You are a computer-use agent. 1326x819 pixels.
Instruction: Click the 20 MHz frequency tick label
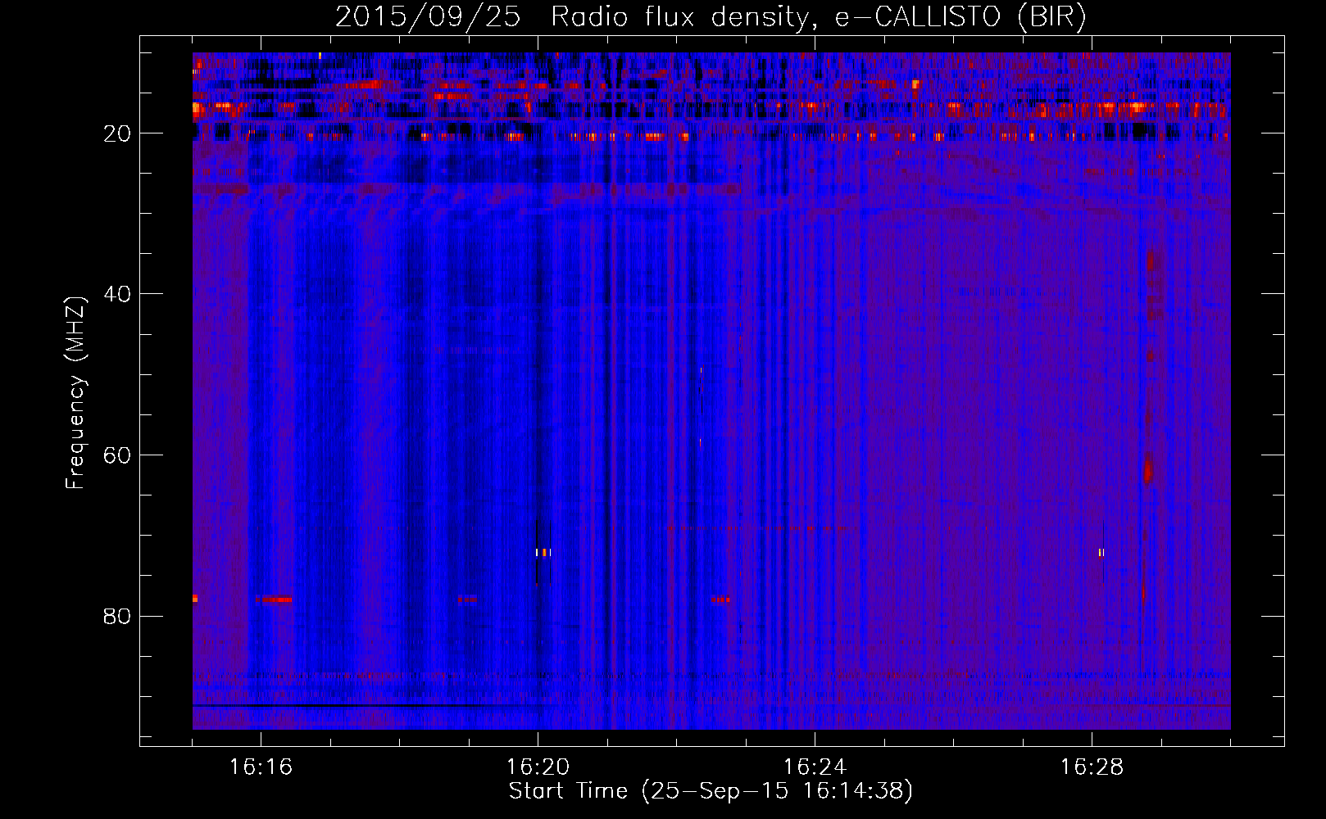click(118, 133)
